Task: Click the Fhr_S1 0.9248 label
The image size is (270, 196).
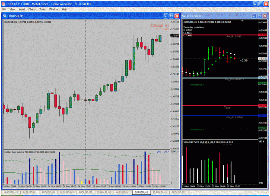Action: pyautogui.click(x=234, y=117)
